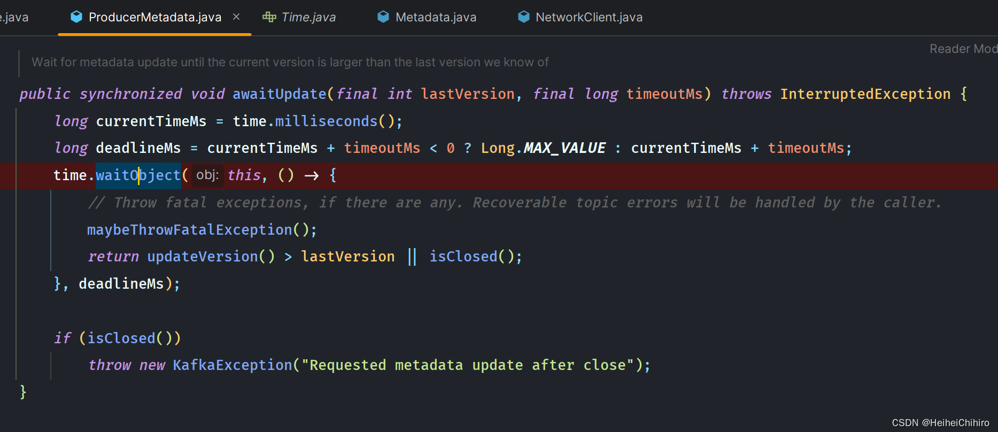Click the awaitUpdate method name
This screenshot has width=998, height=432.
click(x=279, y=94)
